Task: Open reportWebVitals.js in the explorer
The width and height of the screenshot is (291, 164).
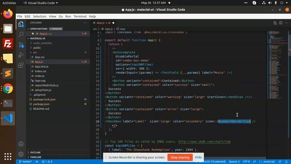Action: coord(46,85)
